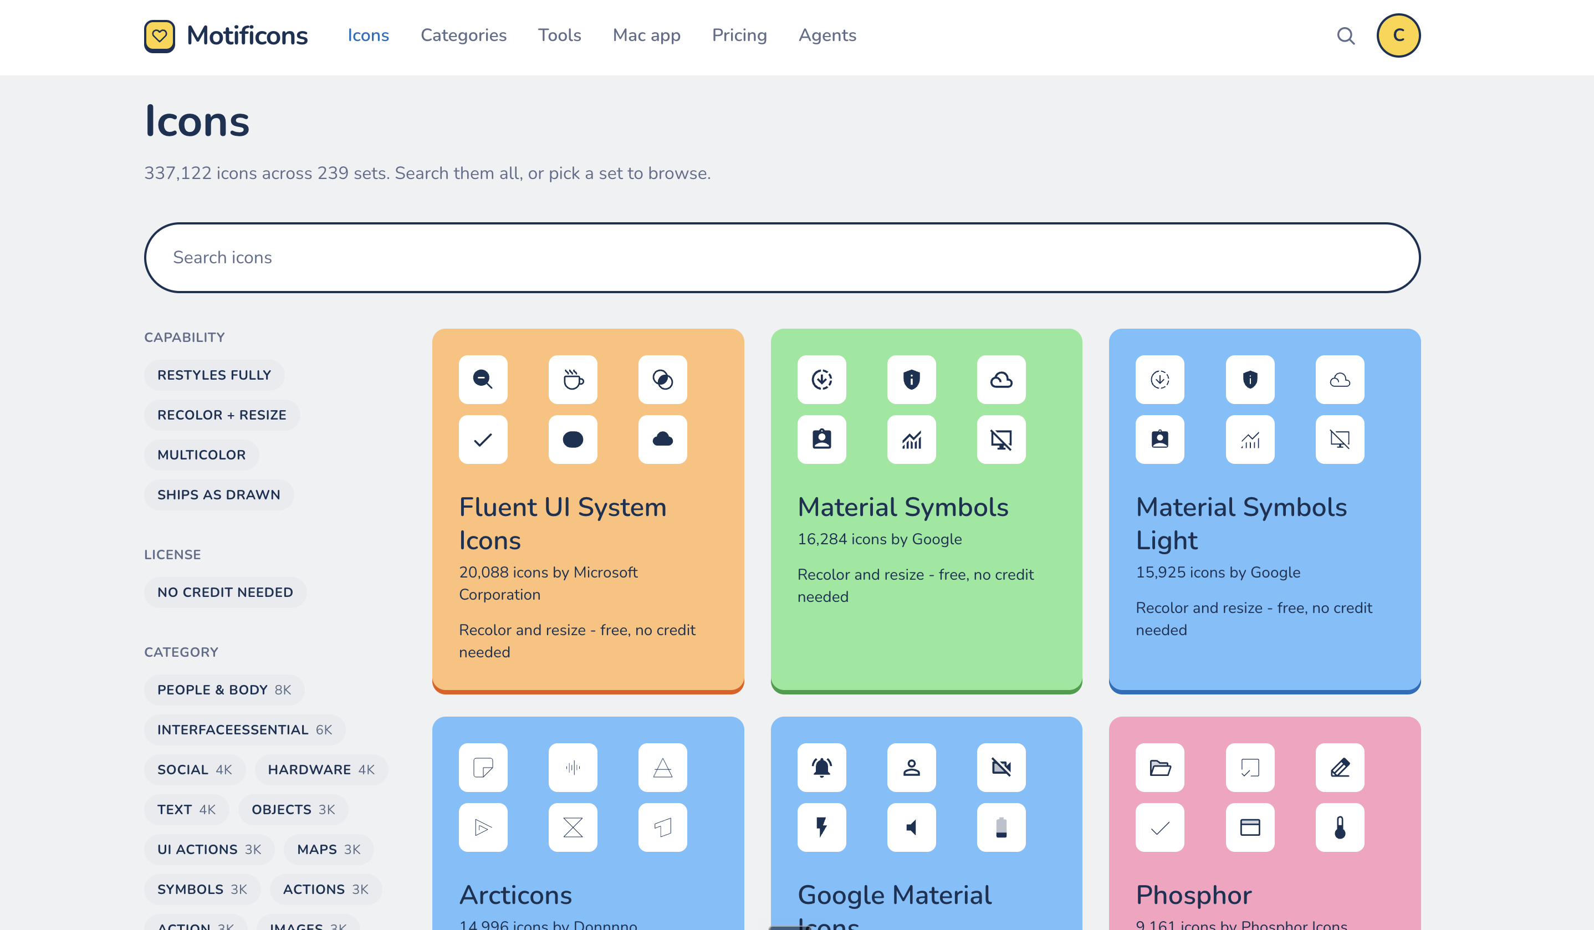This screenshot has height=930, width=1594.
Task: Toggle the Ships As Drawn filter
Action: point(218,495)
